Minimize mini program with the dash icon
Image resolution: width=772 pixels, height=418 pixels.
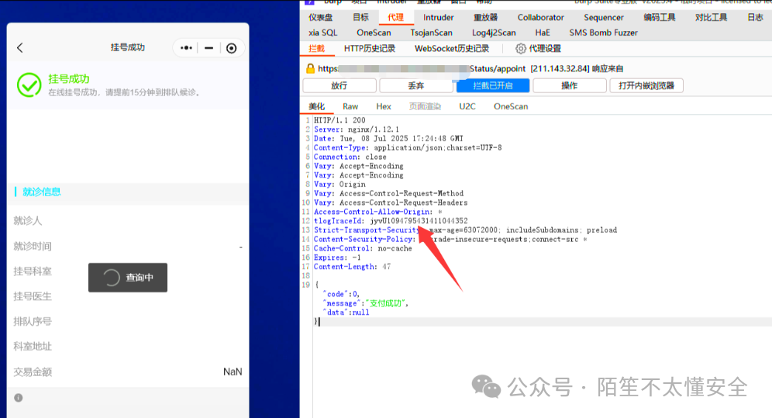pos(209,48)
